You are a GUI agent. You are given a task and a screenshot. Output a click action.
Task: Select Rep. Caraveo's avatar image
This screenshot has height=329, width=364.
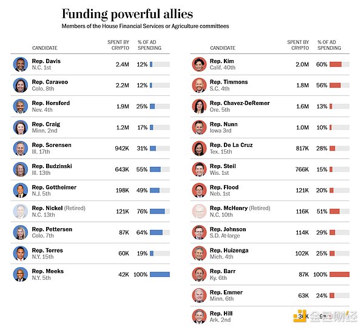21,85
